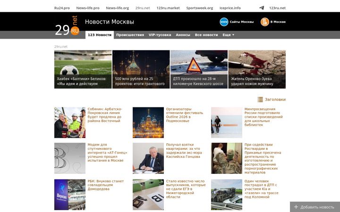The height and width of the screenshot is (212, 340).
Task: Open the 500 млн рублей featured card
Action: pos(141,69)
